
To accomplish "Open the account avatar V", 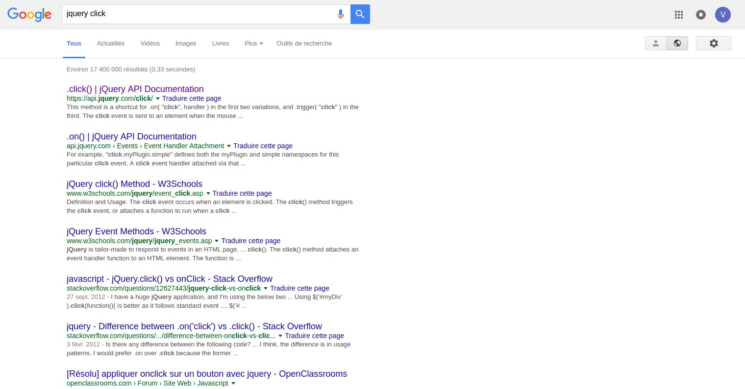I will (x=723, y=15).
